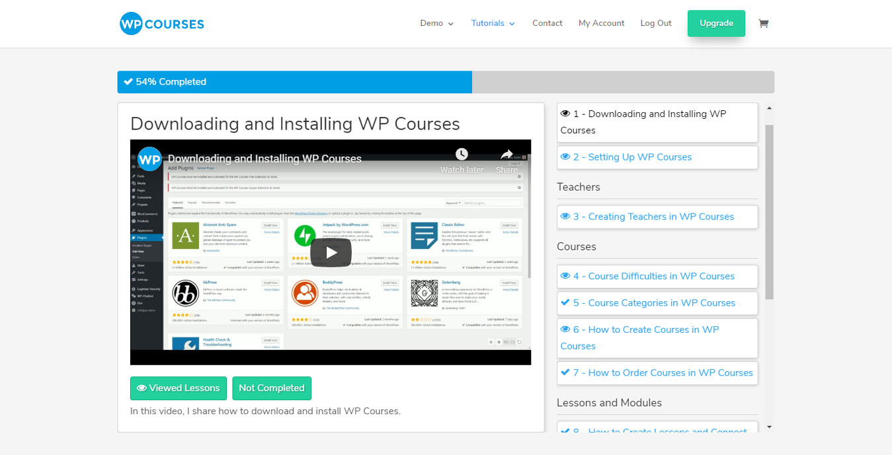
Task: Play the Downloading and Installing video
Action: point(331,252)
